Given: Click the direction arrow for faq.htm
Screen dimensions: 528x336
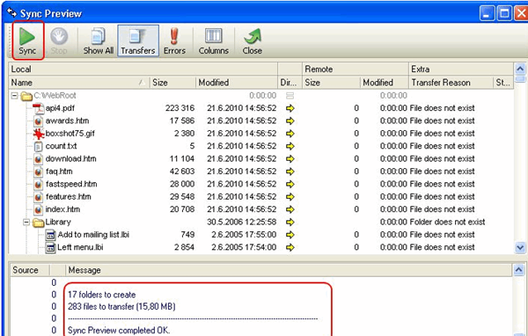Looking at the screenshot, I should [x=290, y=172].
